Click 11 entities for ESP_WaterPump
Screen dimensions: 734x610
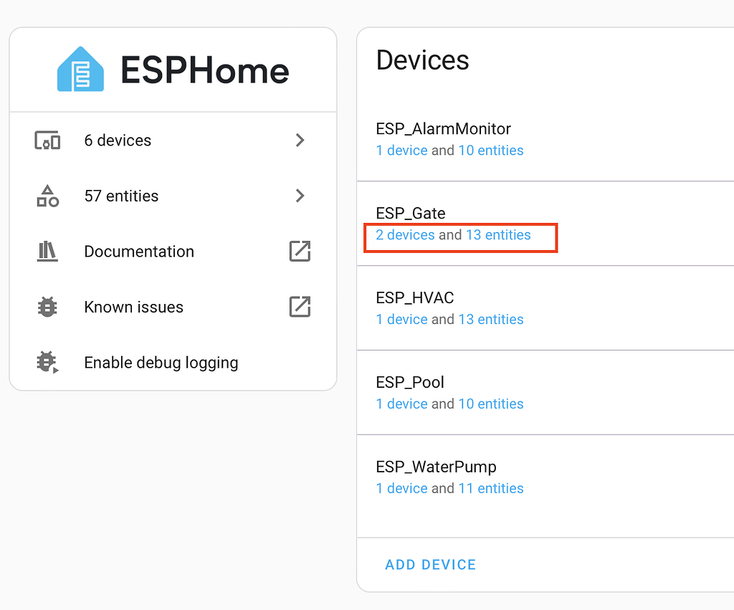(491, 488)
